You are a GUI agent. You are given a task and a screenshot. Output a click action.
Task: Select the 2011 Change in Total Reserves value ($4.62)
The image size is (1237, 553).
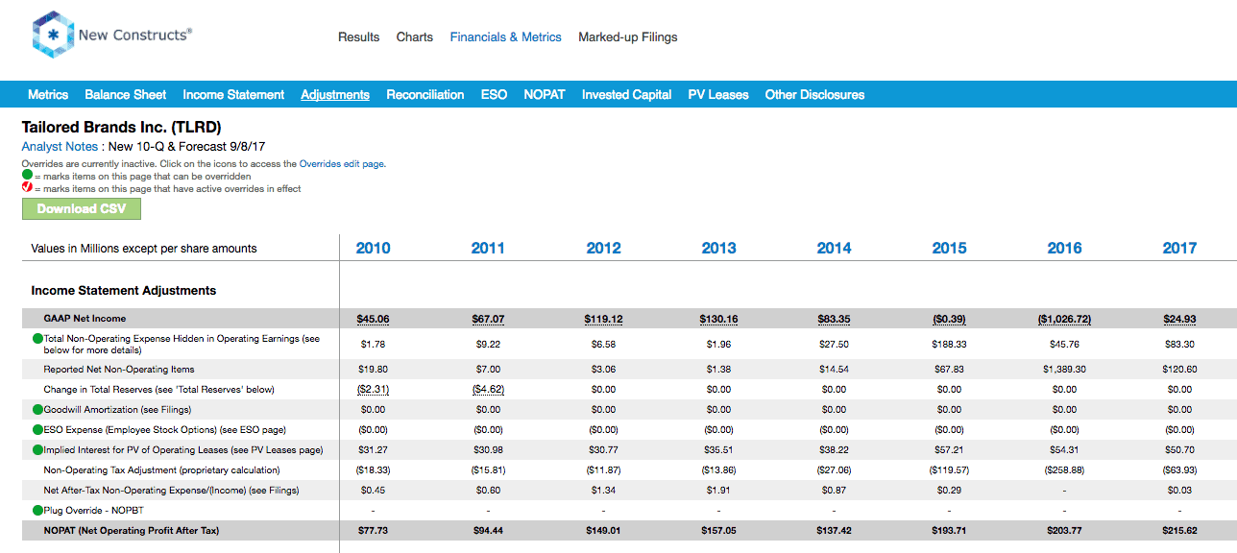pos(489,390)
